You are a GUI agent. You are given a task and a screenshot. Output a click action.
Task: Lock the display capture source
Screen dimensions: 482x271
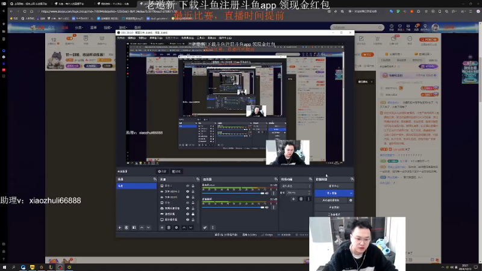(x=193, y=220)
